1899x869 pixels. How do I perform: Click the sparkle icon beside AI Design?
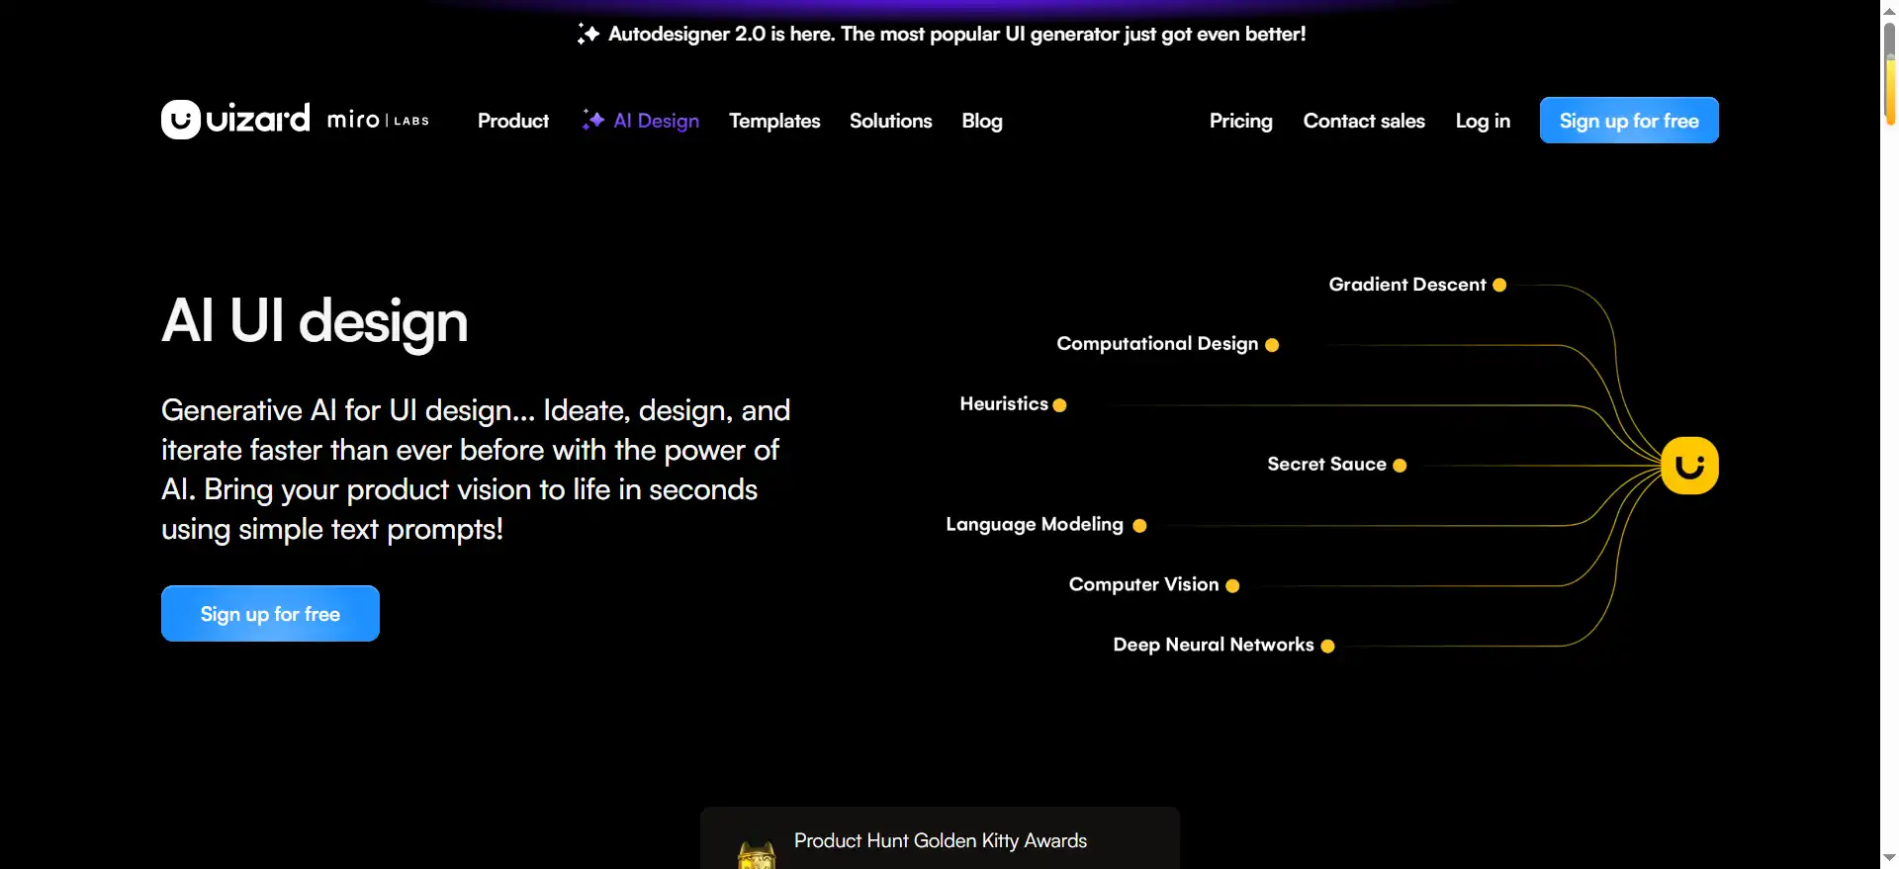coord(593,120)
